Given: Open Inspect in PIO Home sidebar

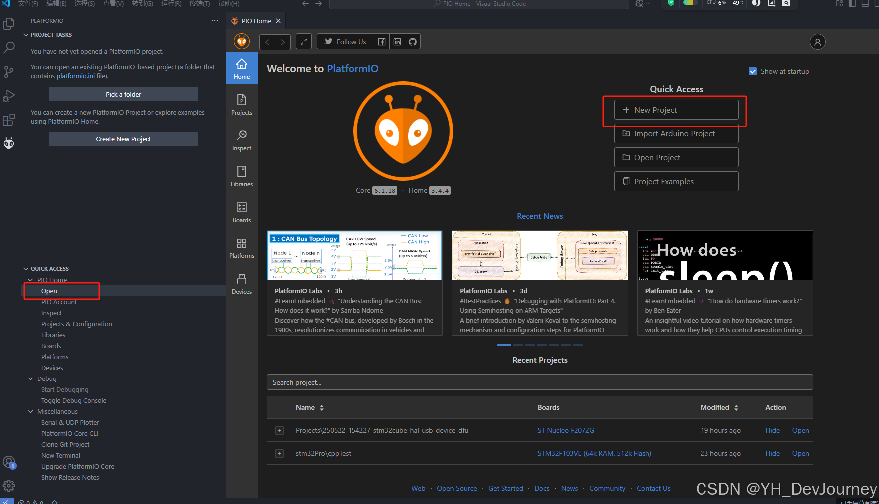Looking at the screenshot, I should [x=242, y=140].
